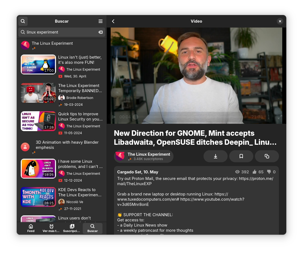
Task: Open The Linux Experiment channel button under video
Action: pyautogui.click(x=144, y=156)
